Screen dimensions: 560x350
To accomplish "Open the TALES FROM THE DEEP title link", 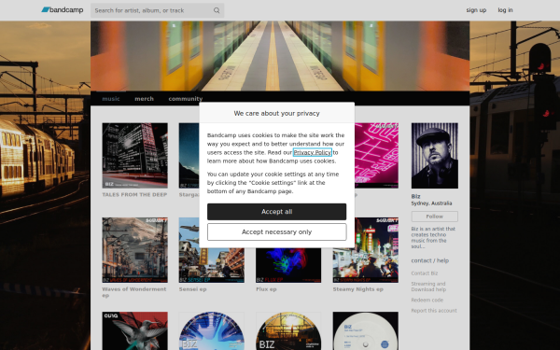I will point(134,195).
